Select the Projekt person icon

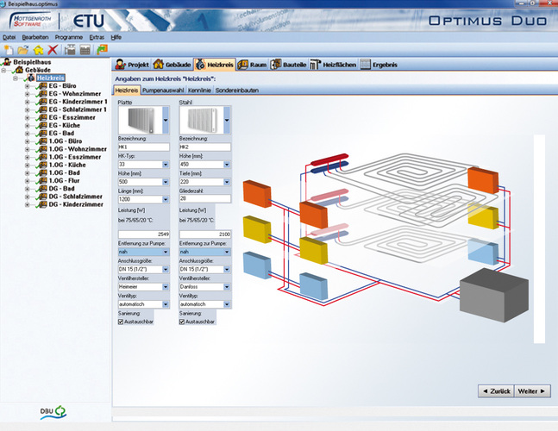click(x=122, y=64)
